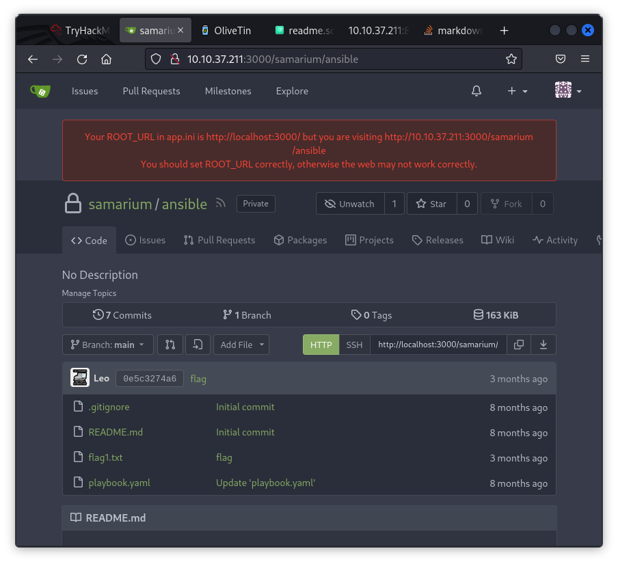This screenshot has width=618, height=564.
Task: Click the clone-in-editor icon next to compare
Action: click(x=198, y=345)
